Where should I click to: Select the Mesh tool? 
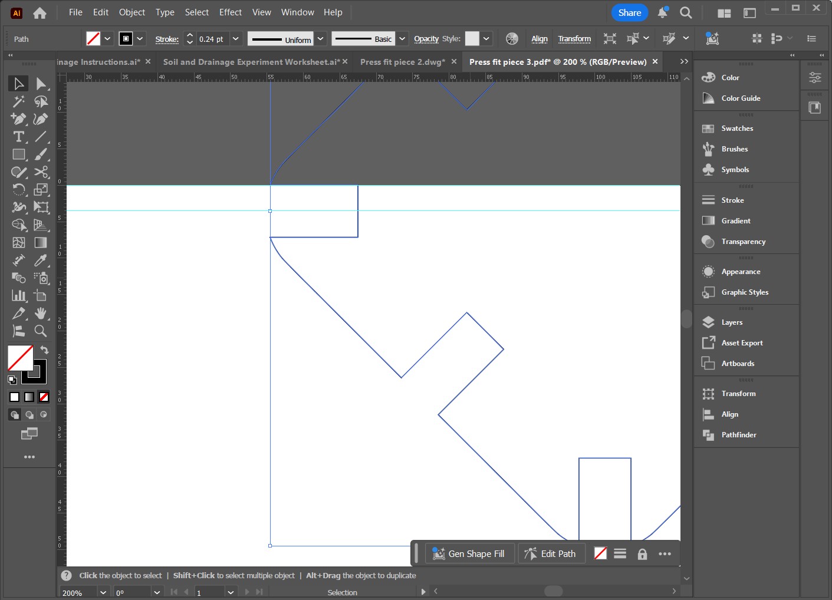[x=19, y=243]
